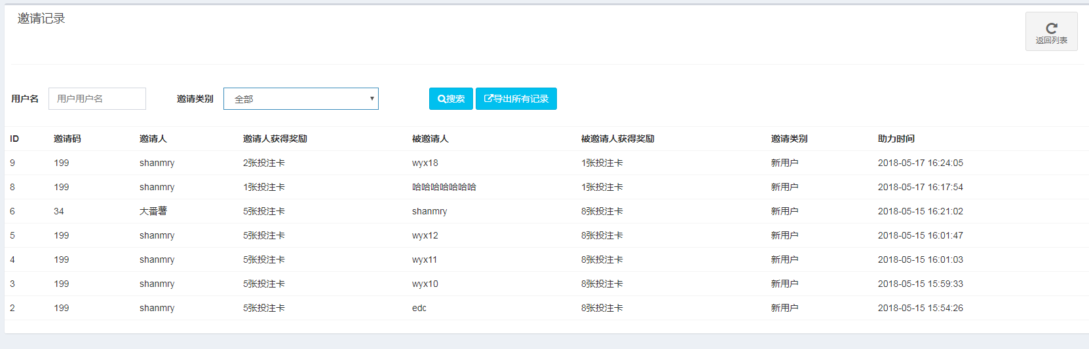
Task: Click invitee name edc
Action: (x=419, y=308)
